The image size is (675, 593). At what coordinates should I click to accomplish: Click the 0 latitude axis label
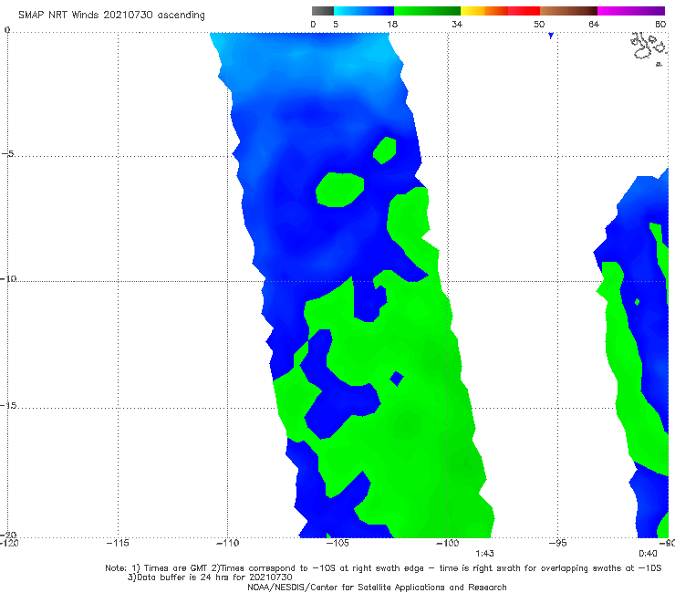(x=6, y=30)
